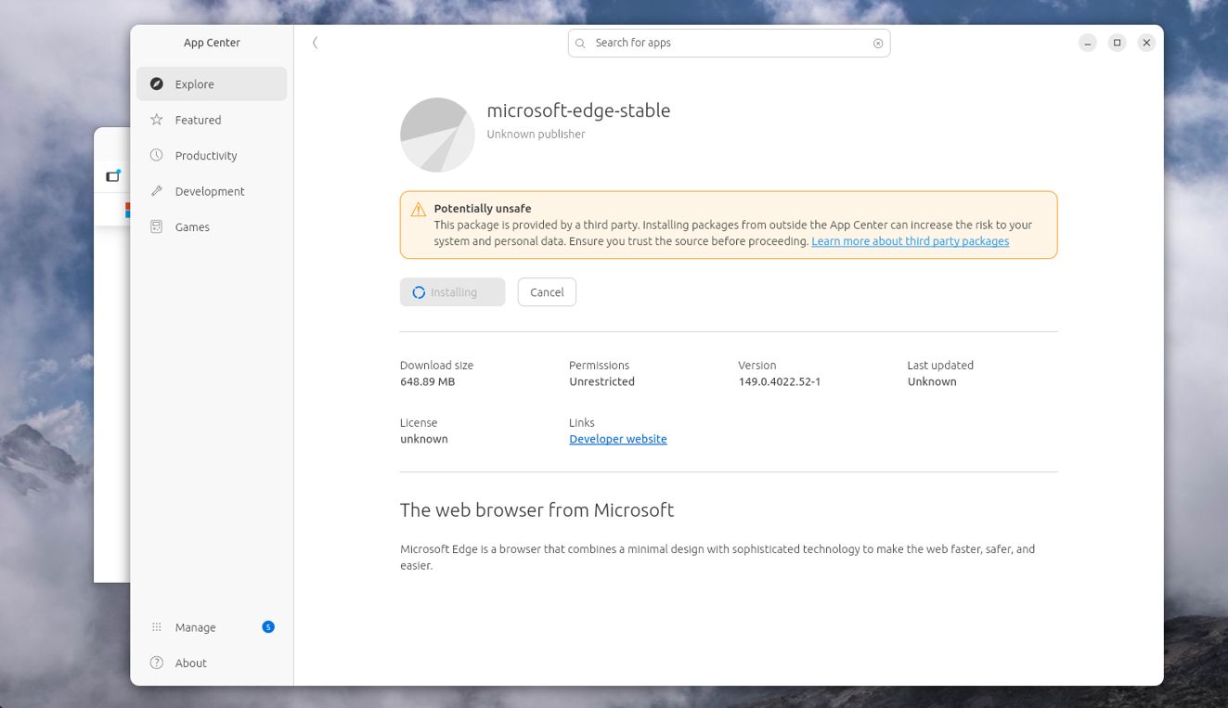This screenshot has width=1228, height=708.
Task: Cancel the ongoing installation
Action: [x=547, y=292]
